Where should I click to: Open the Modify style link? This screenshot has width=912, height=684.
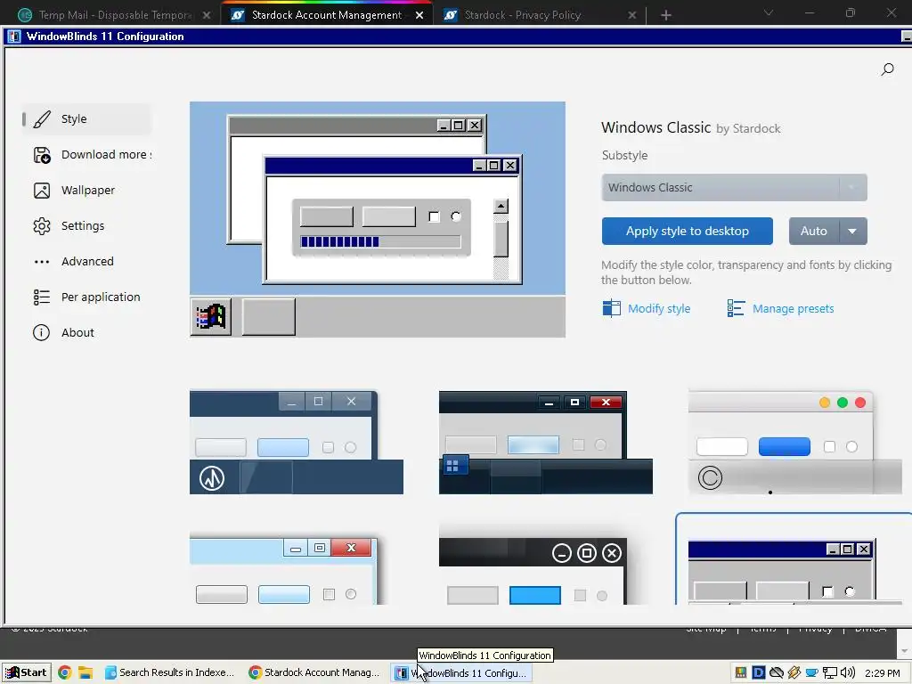point(647,308)
